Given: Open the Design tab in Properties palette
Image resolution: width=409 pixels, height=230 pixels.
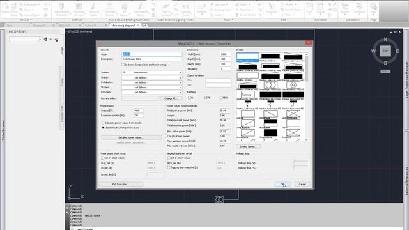Looking at the screenshot, I should pos(62,50).
